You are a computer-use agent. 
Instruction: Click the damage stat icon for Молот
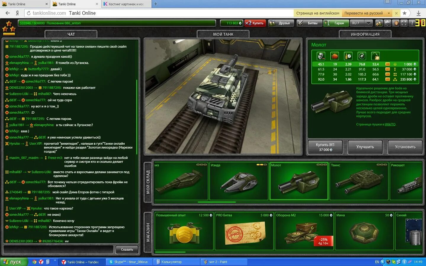(321, 56)
